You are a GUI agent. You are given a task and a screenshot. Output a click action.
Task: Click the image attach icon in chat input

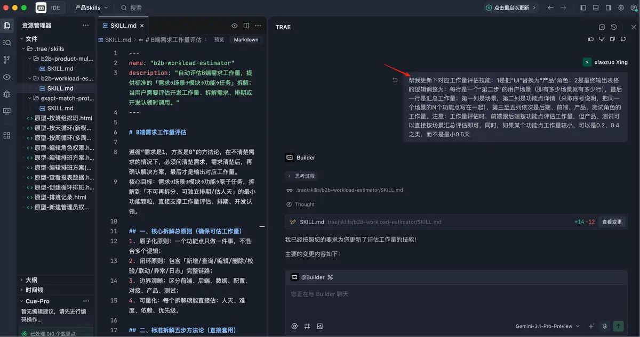pos(320,326)
